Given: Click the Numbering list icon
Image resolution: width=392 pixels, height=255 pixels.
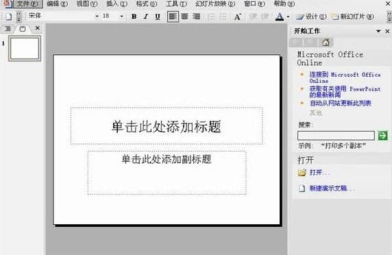Looking at the screenshot, I should pos(212,16).
